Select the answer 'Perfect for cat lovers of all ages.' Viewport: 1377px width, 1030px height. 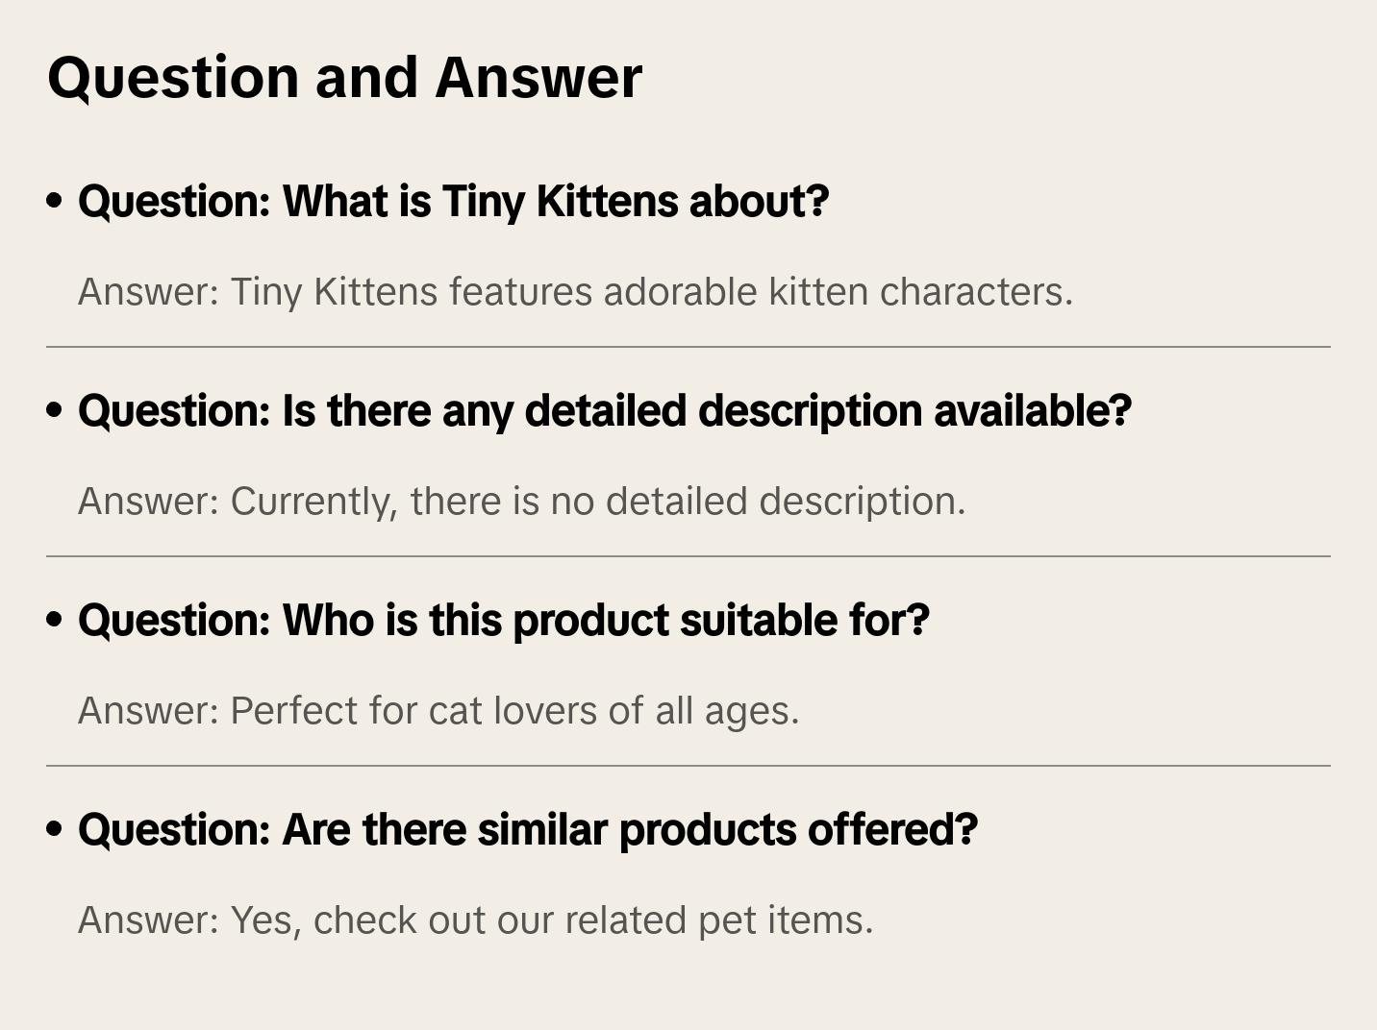(514, 711)
